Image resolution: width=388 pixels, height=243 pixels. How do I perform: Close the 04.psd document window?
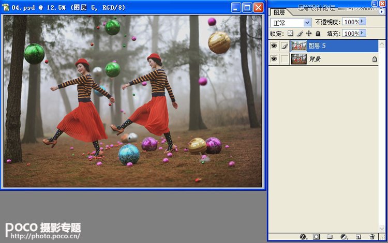(258, 7)
